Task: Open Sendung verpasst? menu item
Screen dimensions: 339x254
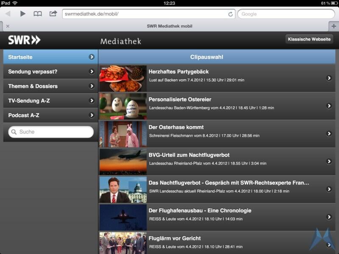Action: pos(50,72)
